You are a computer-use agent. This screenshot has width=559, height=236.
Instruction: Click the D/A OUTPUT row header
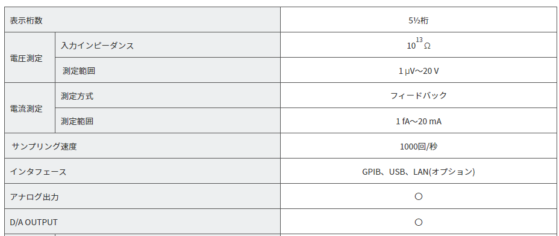pos(142,222)
